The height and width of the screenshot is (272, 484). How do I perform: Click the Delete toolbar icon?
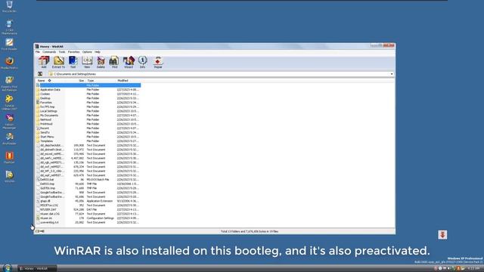(x=101, y=62)
